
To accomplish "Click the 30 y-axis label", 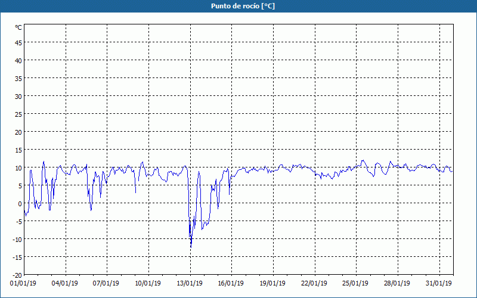I will (18, 97).
